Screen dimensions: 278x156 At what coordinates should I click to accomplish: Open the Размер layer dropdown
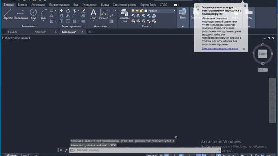click(174, 11)
